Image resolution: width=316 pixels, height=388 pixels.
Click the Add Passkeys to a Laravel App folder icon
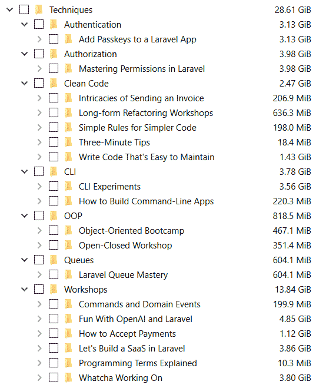68,39
